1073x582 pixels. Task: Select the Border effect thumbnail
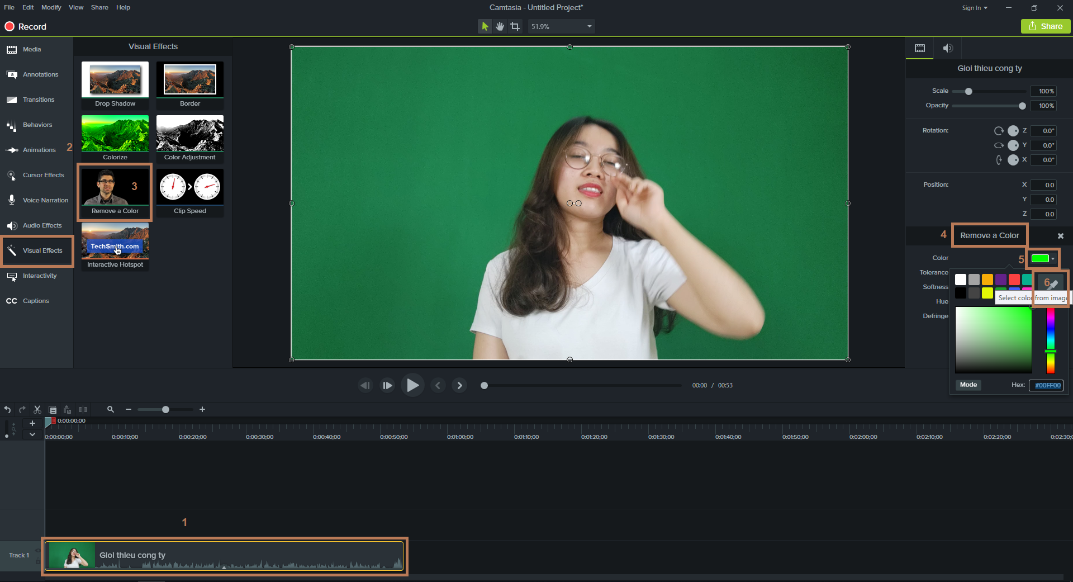190,85
